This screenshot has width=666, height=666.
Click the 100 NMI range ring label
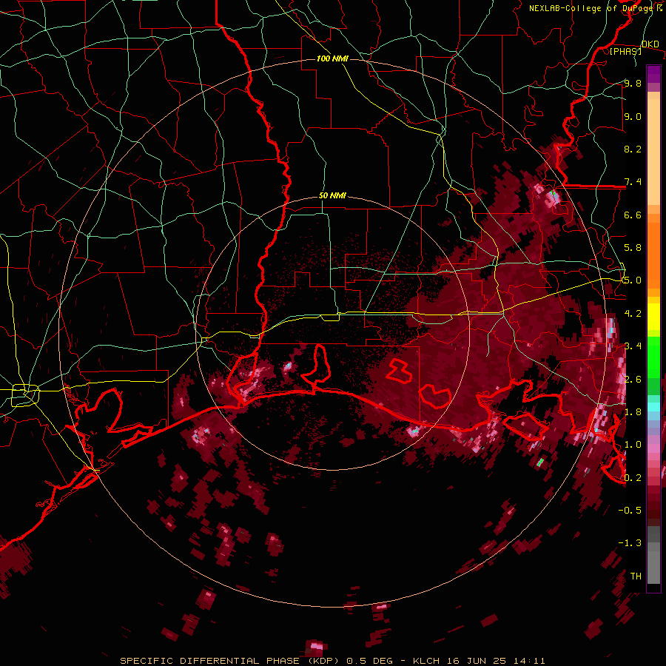coord(332,58)
